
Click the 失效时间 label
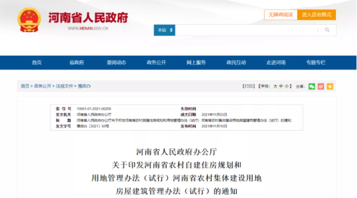pos(188,109)
